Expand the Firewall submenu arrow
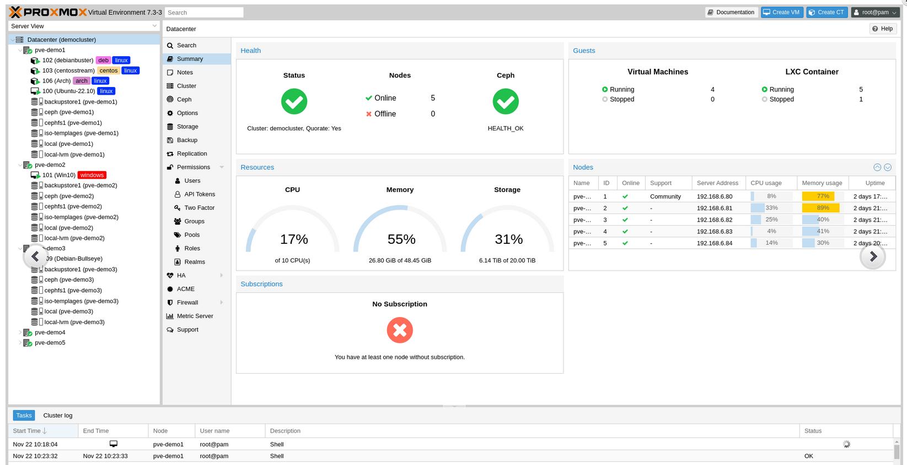907x465 pixels. click(222, 302)
